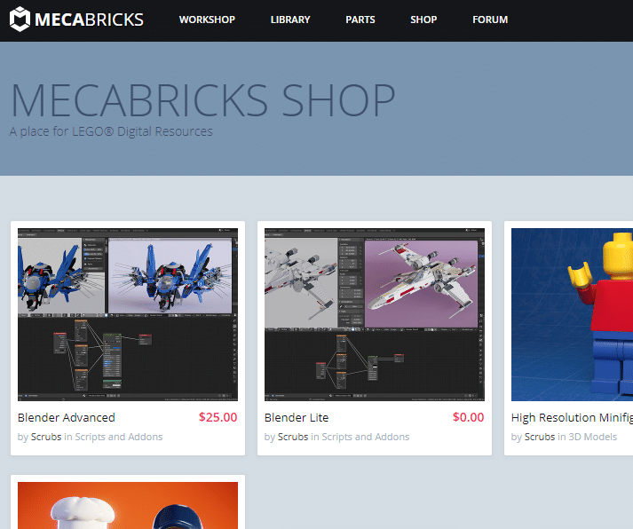Visit the Forum page
The height and width of the screenshot is (529, 633).
[x=490, y=20]
